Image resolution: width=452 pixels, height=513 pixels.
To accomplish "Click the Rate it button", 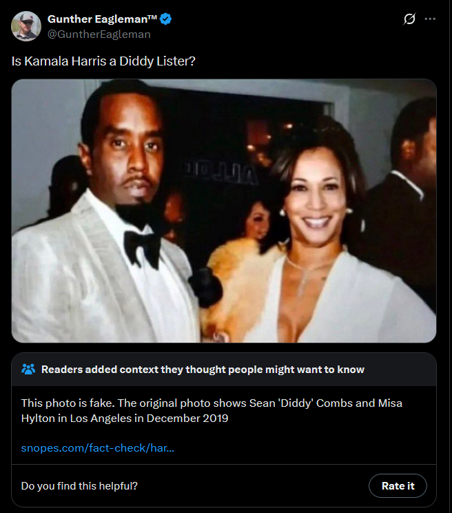I will point(398,486).
